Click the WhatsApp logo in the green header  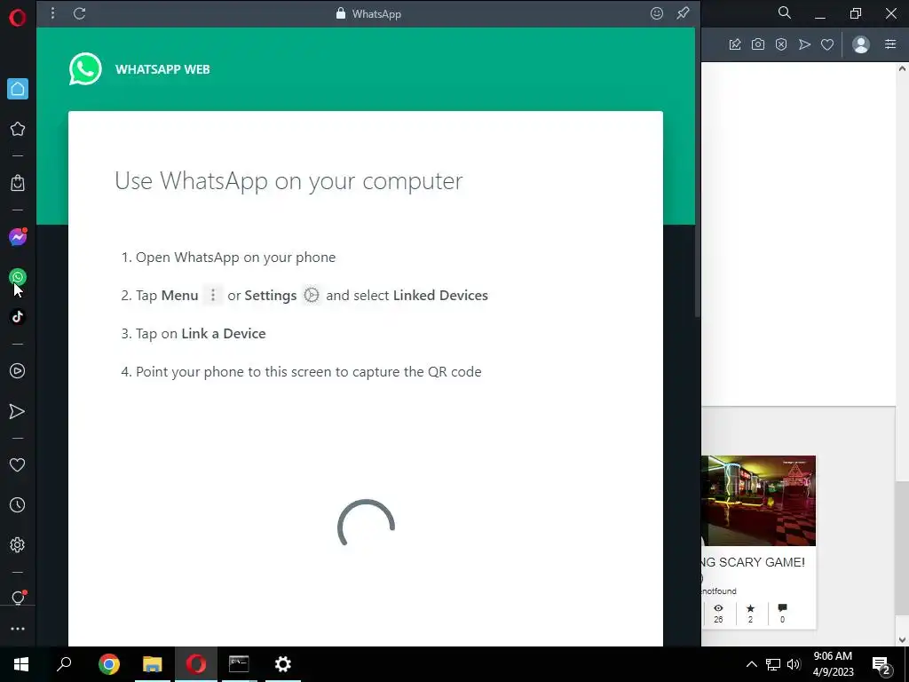tap(85, 69)
